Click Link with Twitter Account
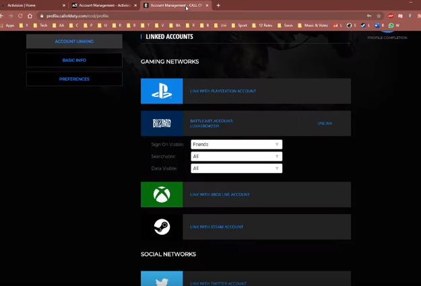Viewport: 421px width, 286px height. coord(218,283)
